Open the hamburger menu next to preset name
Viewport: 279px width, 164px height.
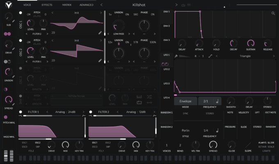coord(189,5)
